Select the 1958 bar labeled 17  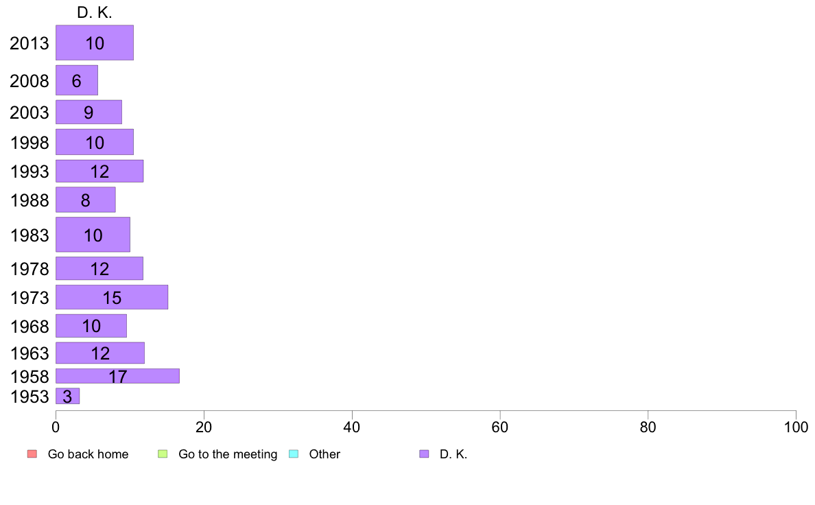point(117,376)
